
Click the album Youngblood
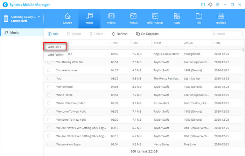click(x=192, y=54)
